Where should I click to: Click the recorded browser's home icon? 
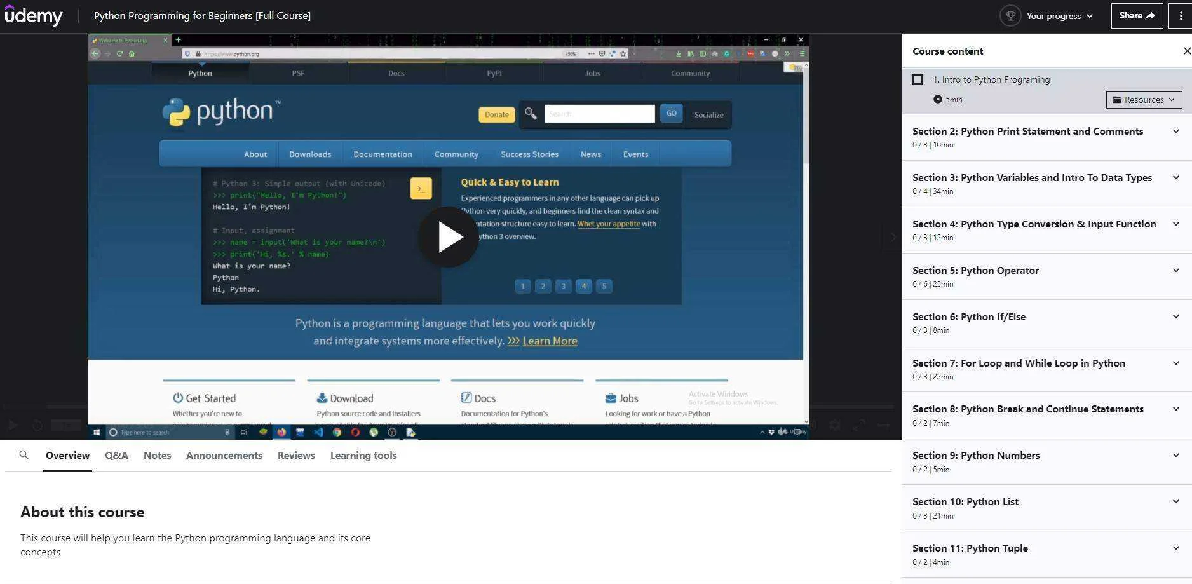pos(132,54)
